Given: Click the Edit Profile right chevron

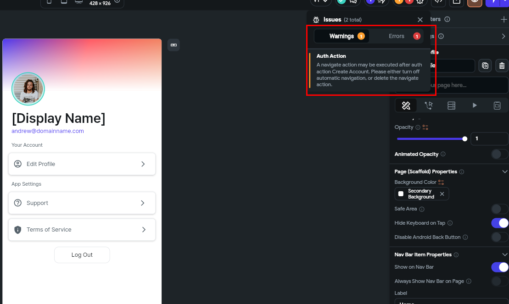Looking at the screenshot, I should (x=143, y=164).
